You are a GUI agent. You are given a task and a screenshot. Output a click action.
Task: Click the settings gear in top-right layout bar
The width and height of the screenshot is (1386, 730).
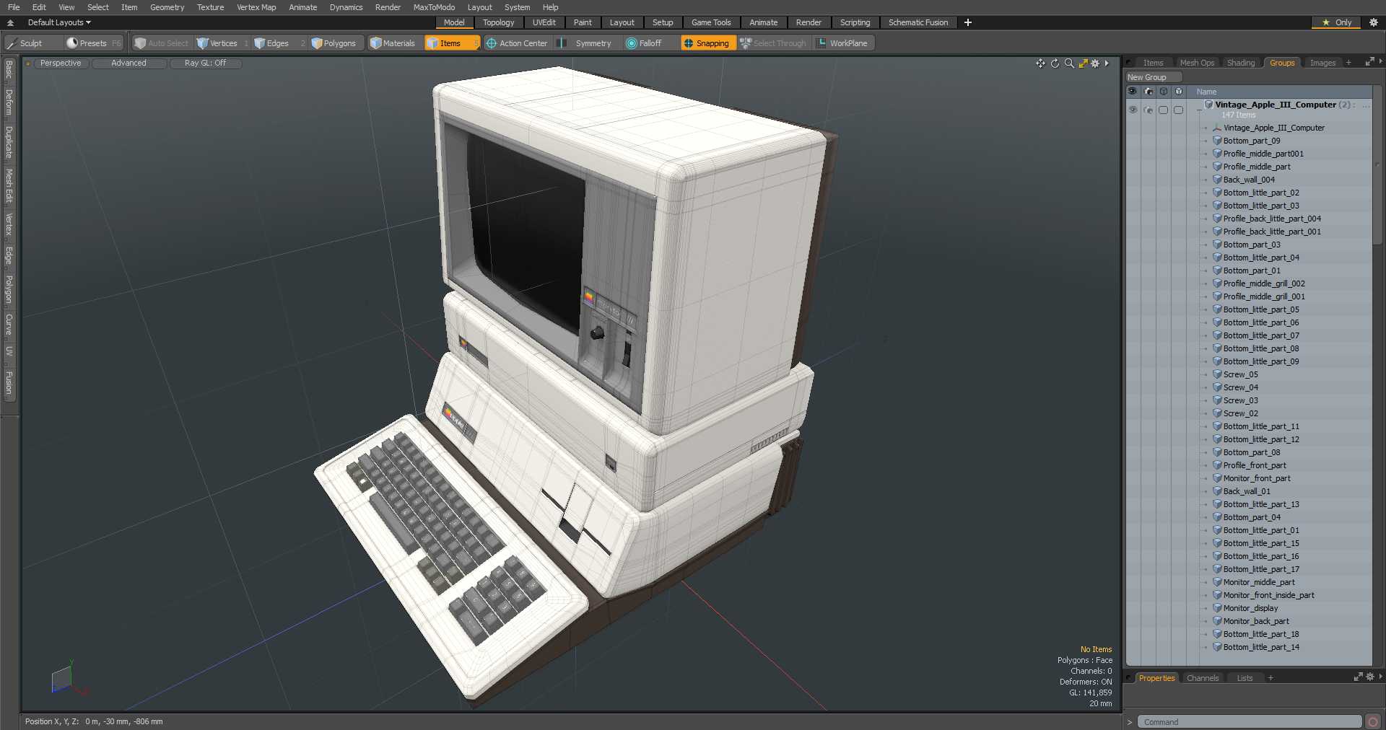(1374, 22)
